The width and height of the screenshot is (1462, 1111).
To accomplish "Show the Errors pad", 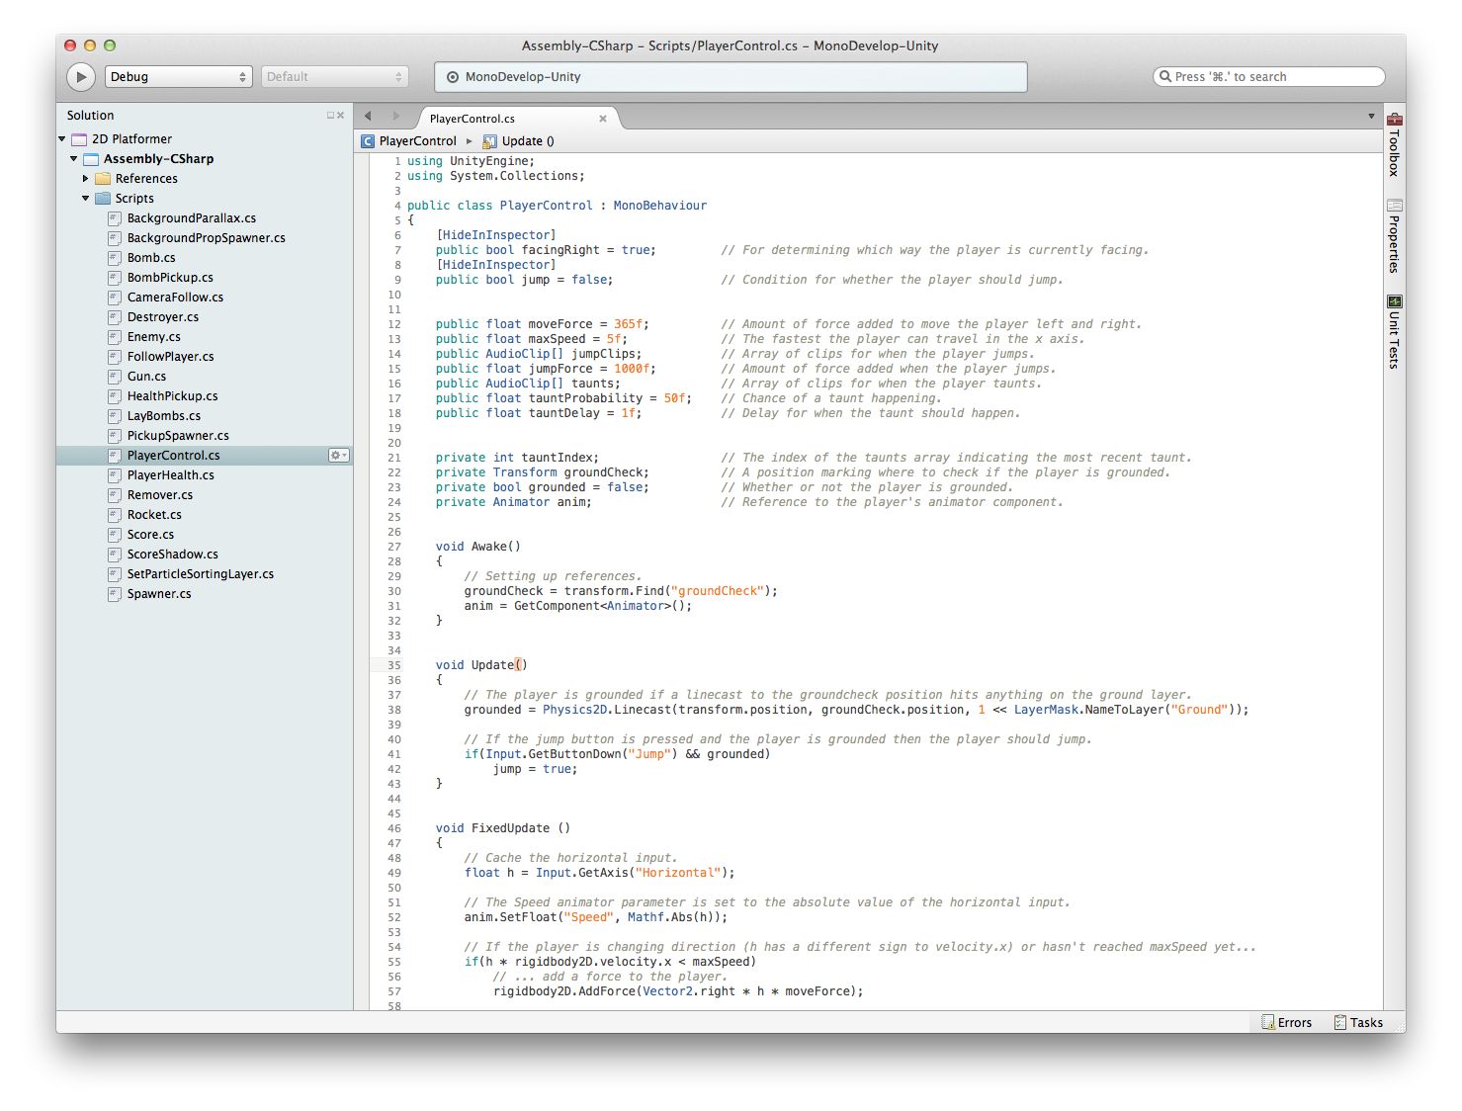I will [x=1286, y=1022].
